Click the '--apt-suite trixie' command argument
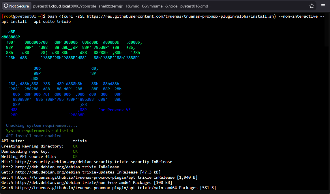 pyautogui.click(x=50, y=21)
